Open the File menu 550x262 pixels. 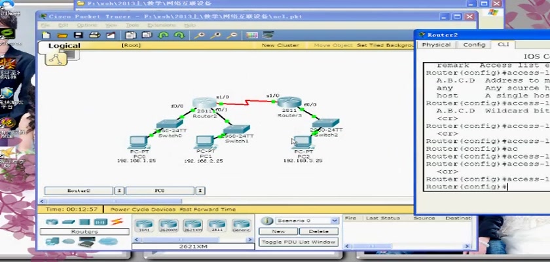point(45,26)
